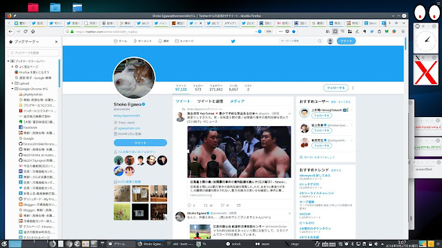Image resolution: width=442 pixels, height=248 pixels.
Task: Switch to the Tweets and replies tab
Action: tap(210, 101)
